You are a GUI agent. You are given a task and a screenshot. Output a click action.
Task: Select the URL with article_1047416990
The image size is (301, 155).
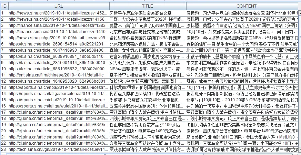pos(59,50)
